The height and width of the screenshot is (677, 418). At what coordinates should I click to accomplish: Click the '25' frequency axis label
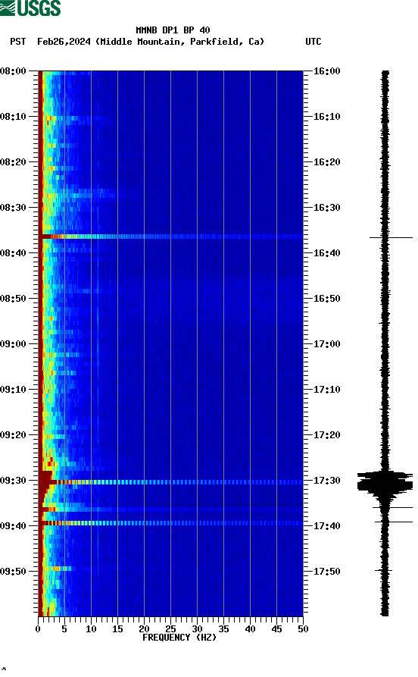coord(170,629)
